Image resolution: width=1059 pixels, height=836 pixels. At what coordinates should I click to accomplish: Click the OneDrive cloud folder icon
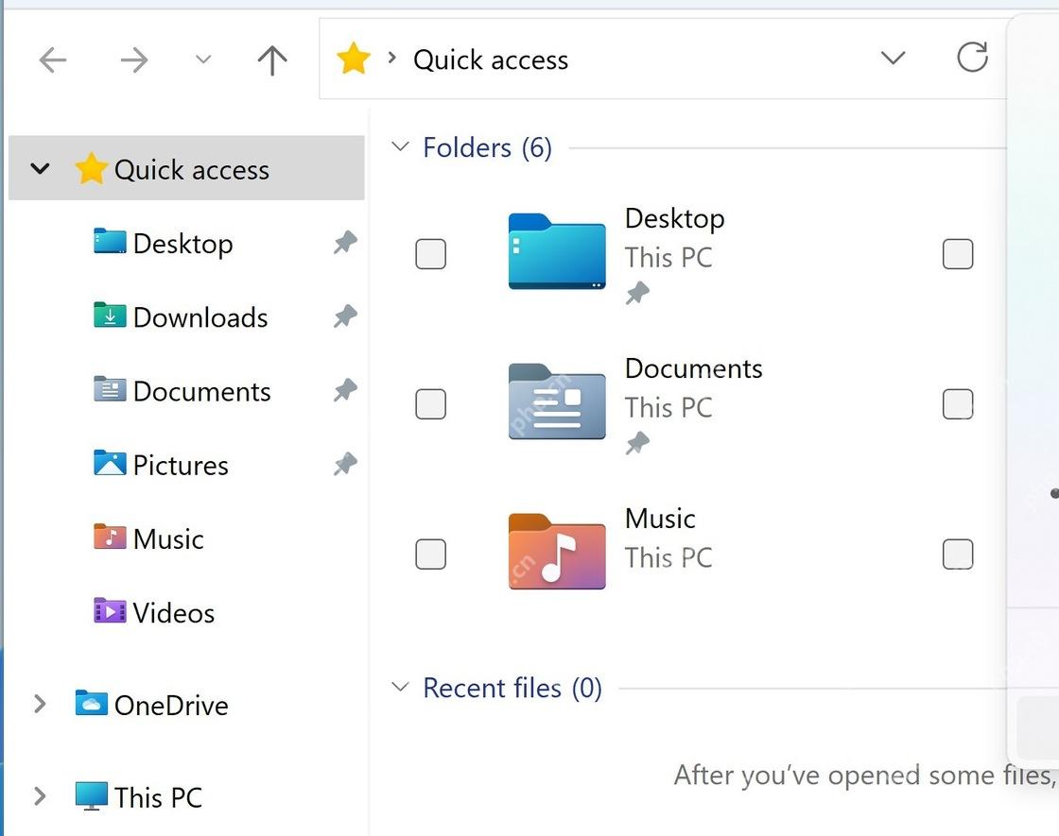(91, 703)
